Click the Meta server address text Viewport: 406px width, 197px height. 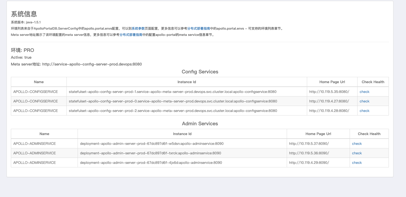point(76,64)
